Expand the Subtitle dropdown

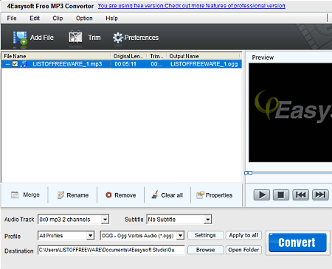pos(208,220)
